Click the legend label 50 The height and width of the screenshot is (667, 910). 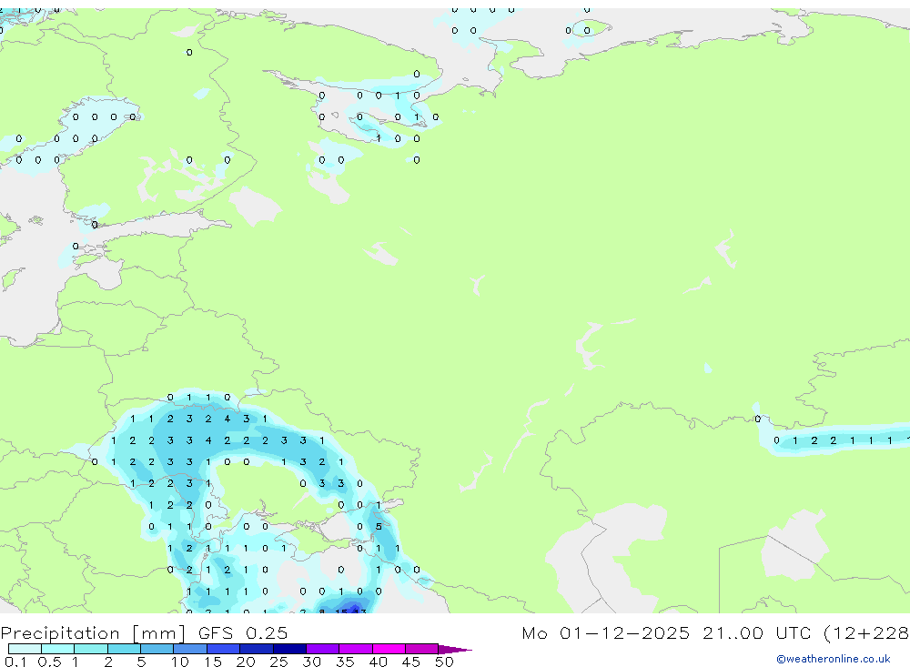(444, 662)
